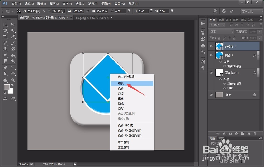Open the 滤镜(T) menu

(93, 3)
